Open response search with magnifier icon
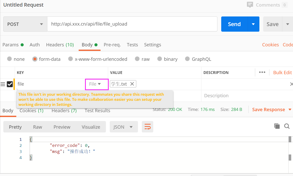 [x=287, y=126]
